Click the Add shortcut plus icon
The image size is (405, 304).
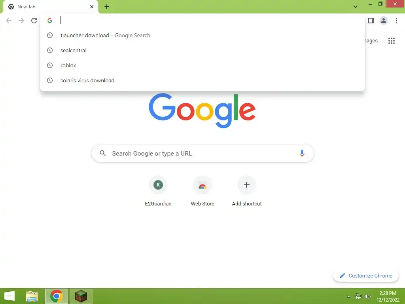(247, 185)
